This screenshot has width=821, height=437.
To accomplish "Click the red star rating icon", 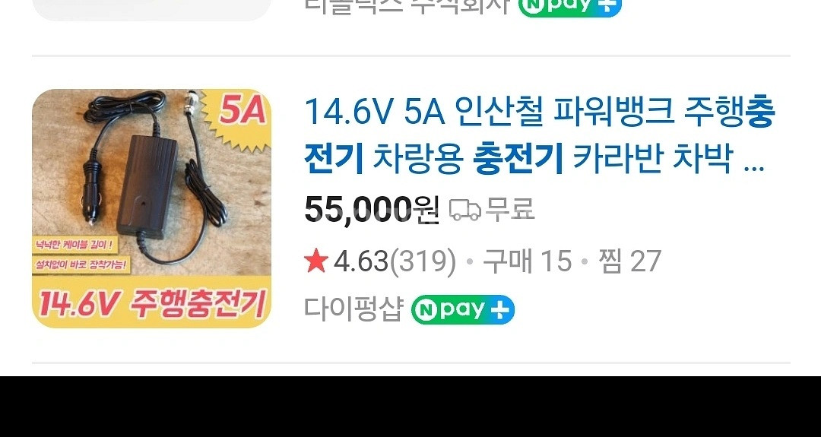I will 315,261.
